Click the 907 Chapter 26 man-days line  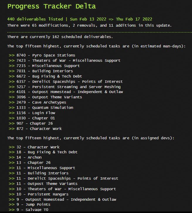31,123
